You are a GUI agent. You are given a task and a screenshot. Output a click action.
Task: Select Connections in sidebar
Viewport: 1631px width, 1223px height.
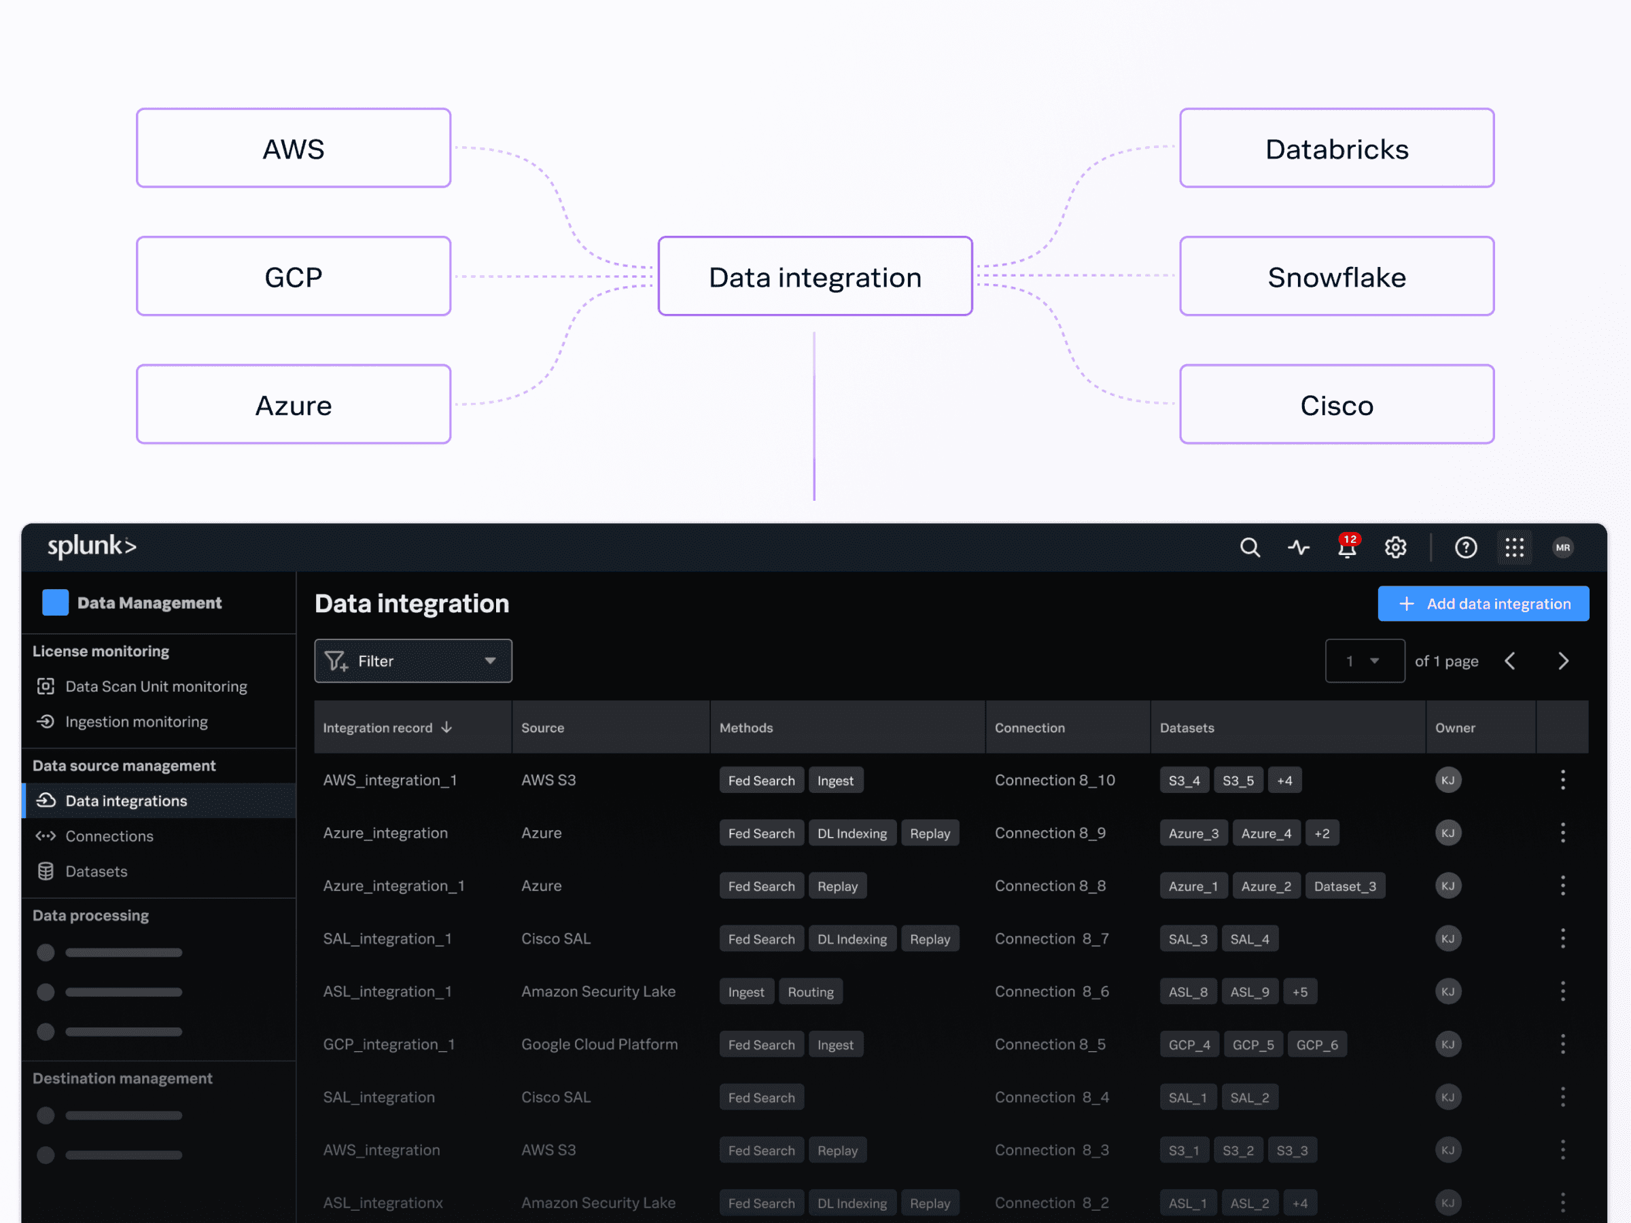[109, 836]
